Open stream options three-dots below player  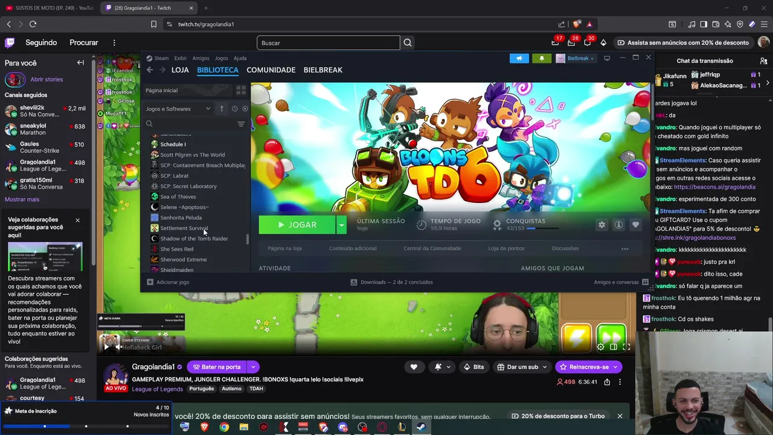[620, 382]
